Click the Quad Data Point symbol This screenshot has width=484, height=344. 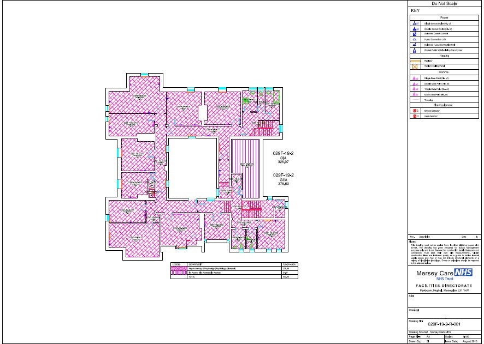click(415, 94)
